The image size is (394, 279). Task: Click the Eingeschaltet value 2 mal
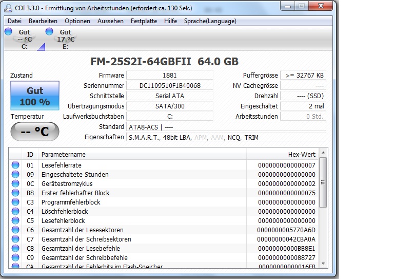pyautogui.click(x=303, y=106)
